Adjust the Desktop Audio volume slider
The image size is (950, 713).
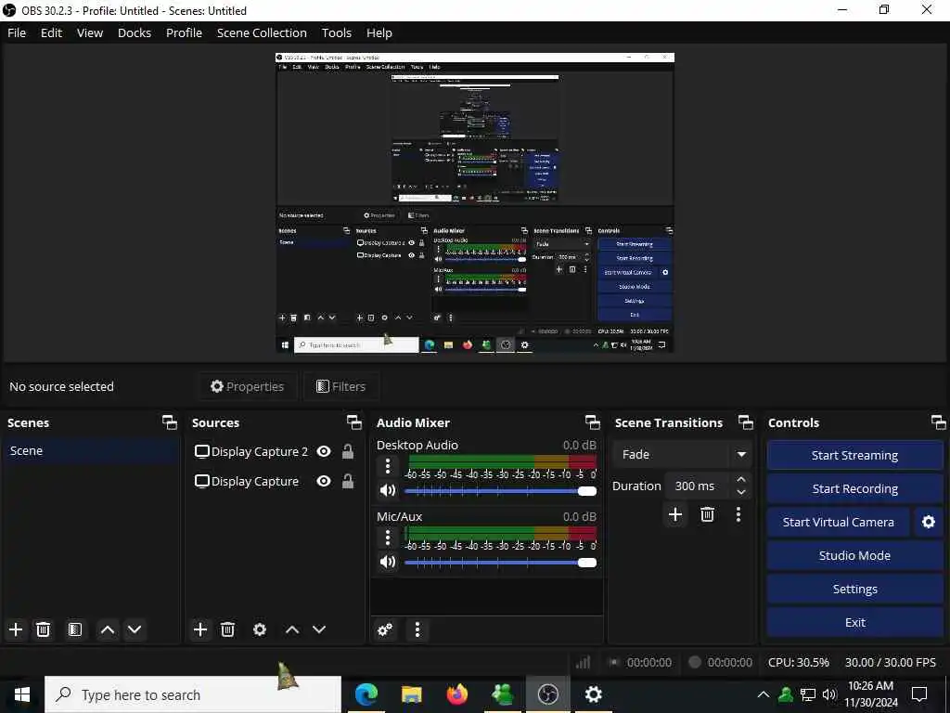500,490
